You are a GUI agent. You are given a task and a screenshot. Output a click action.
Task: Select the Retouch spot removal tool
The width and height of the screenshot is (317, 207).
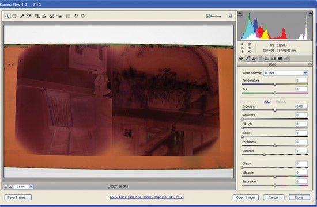click(x=52, y=16)
